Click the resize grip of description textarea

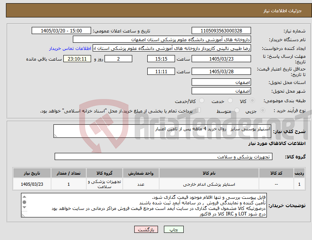(55, 136)
